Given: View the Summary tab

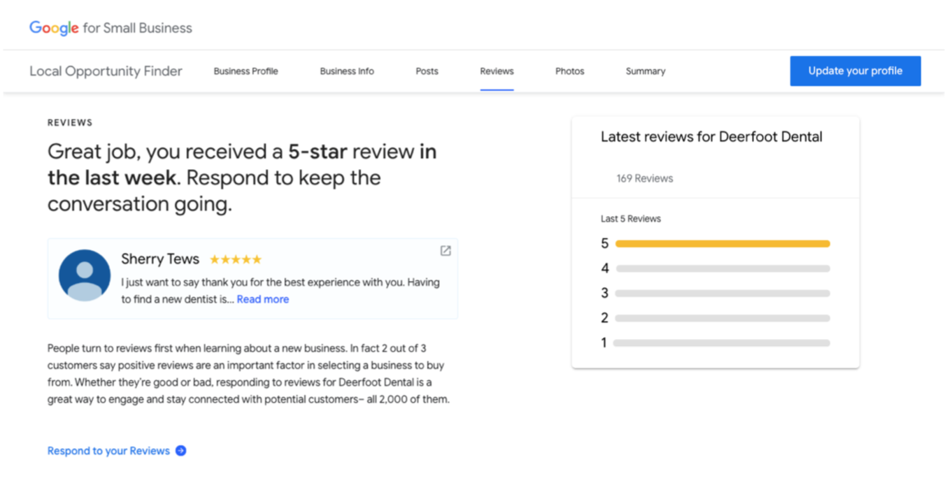Looking at the screenshot, I should [645, 71].
